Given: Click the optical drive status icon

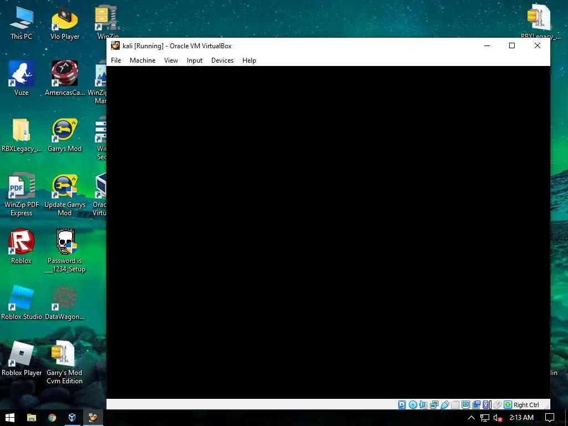Looking at the screenshot, I should pos(413,404).
